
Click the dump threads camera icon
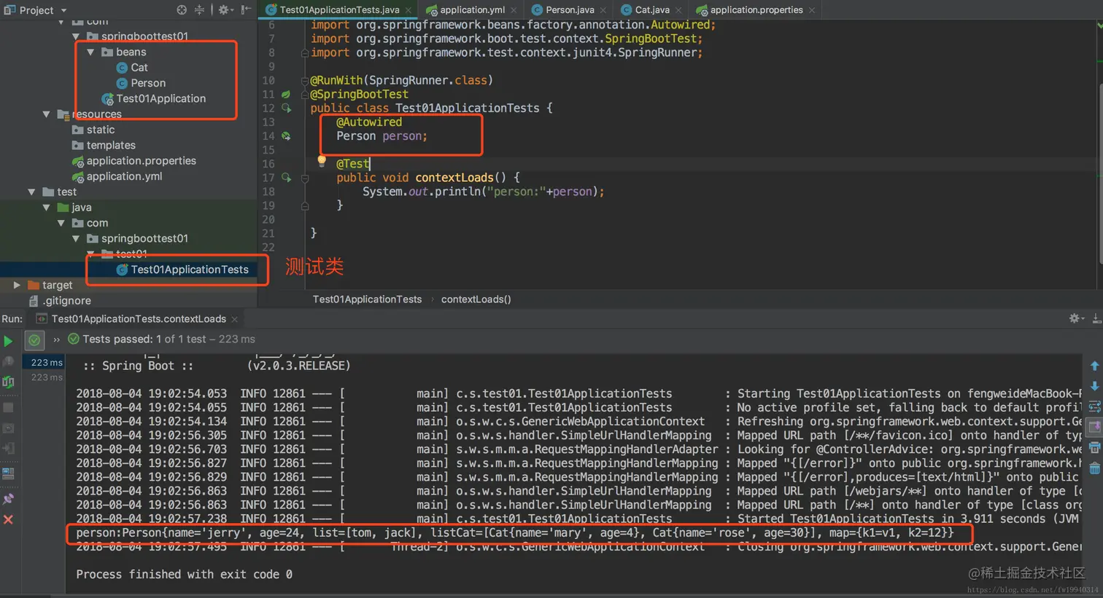[8, 428]
